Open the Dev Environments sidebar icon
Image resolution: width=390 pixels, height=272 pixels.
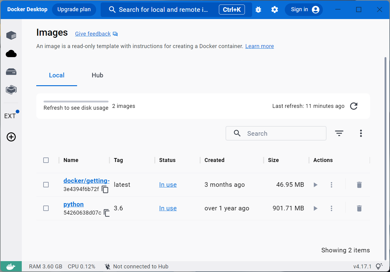point(11,90)
